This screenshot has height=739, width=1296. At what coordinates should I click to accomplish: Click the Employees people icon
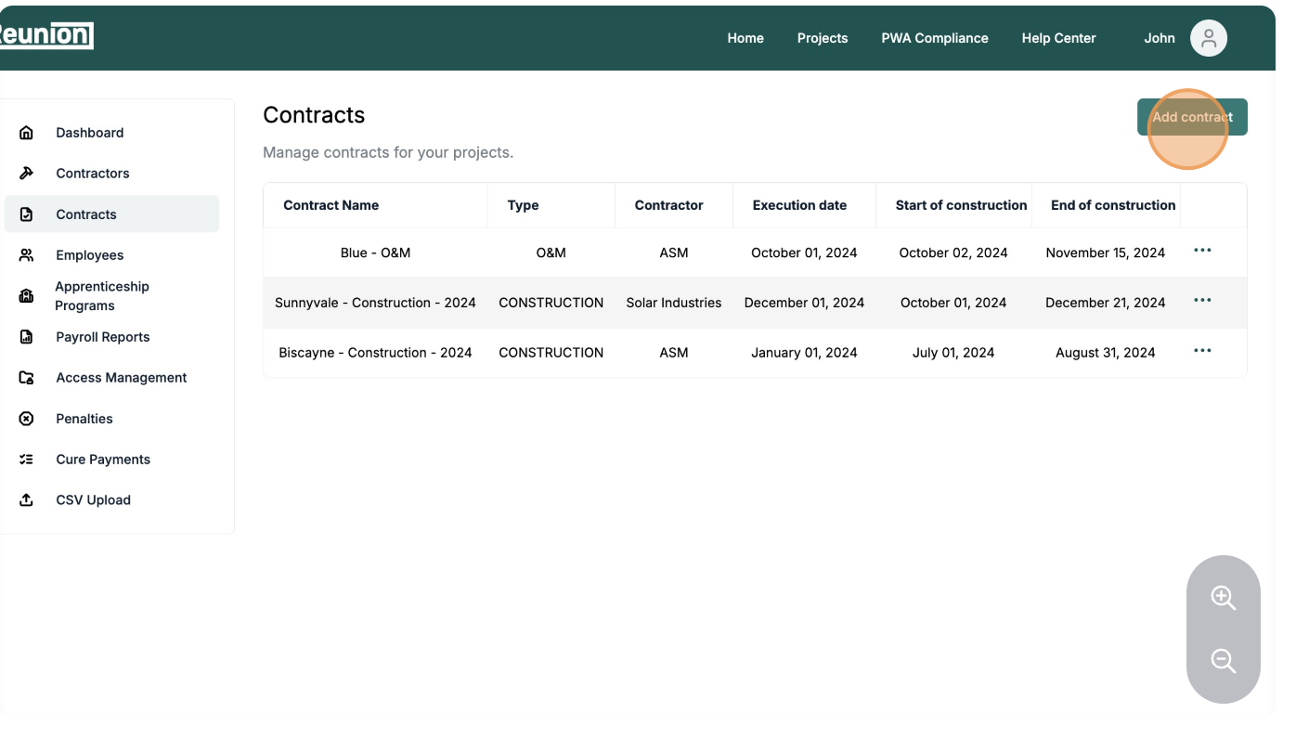pyautogui.click(x=26, y=255)
